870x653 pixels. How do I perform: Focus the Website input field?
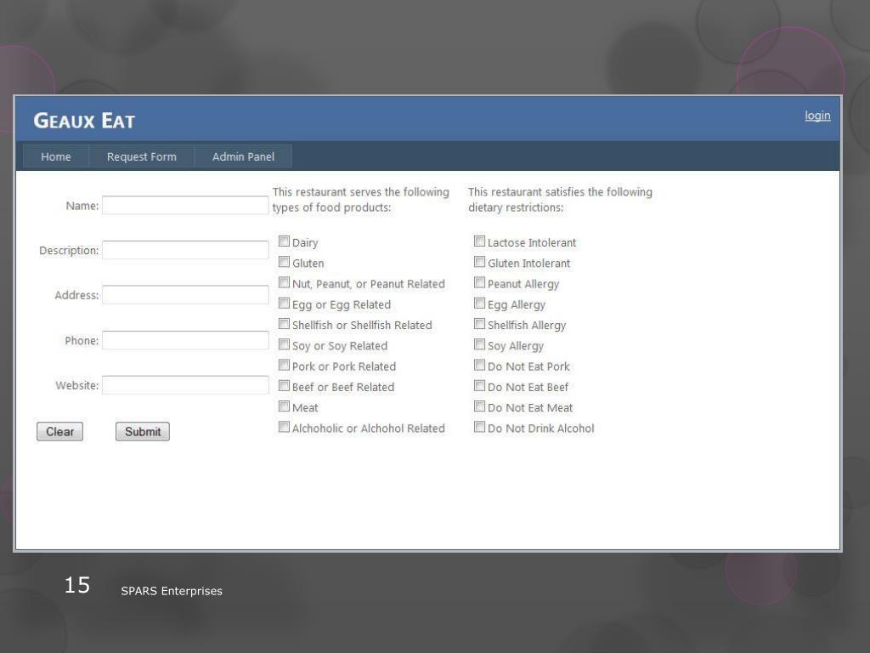click(185, 385)
